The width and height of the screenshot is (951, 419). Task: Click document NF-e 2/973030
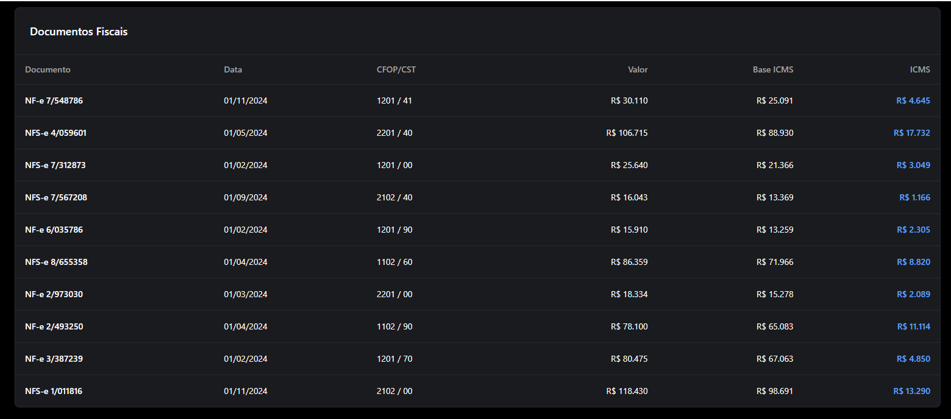[54, 294]
